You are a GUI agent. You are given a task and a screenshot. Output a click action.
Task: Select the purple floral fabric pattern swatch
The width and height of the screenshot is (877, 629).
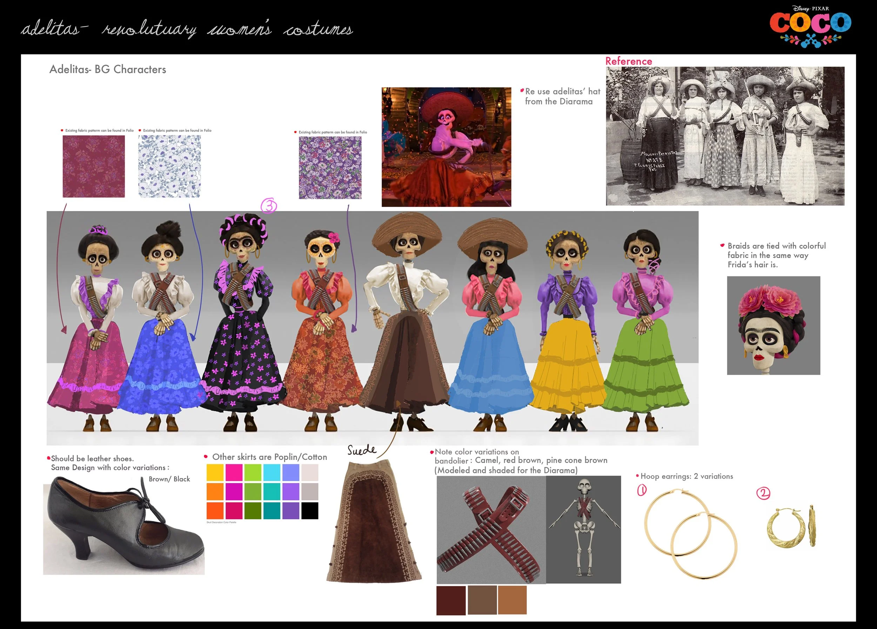pyautogui.click(x=330, y=168)
